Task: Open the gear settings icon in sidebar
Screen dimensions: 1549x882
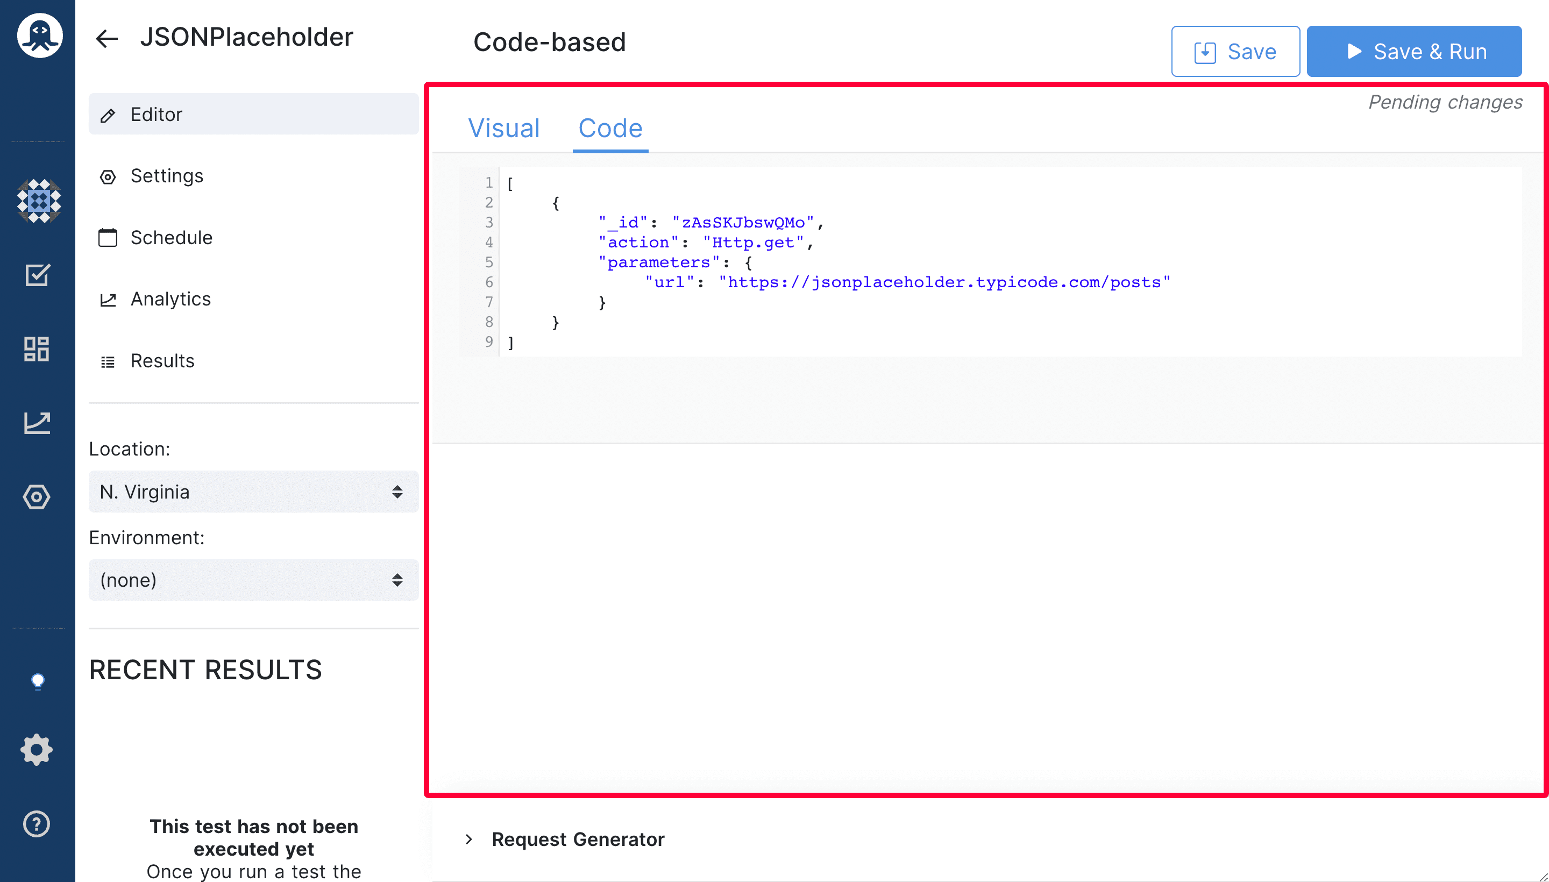Action: click(x=37, y=750)
